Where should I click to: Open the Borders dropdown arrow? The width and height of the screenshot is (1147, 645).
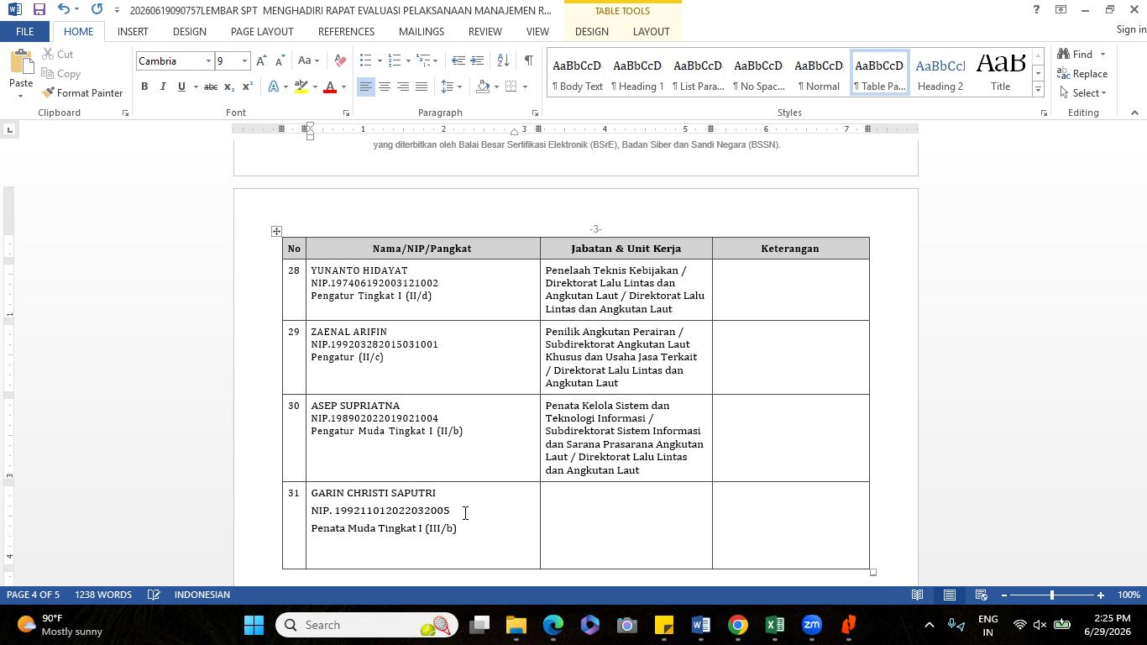point(525,87)
